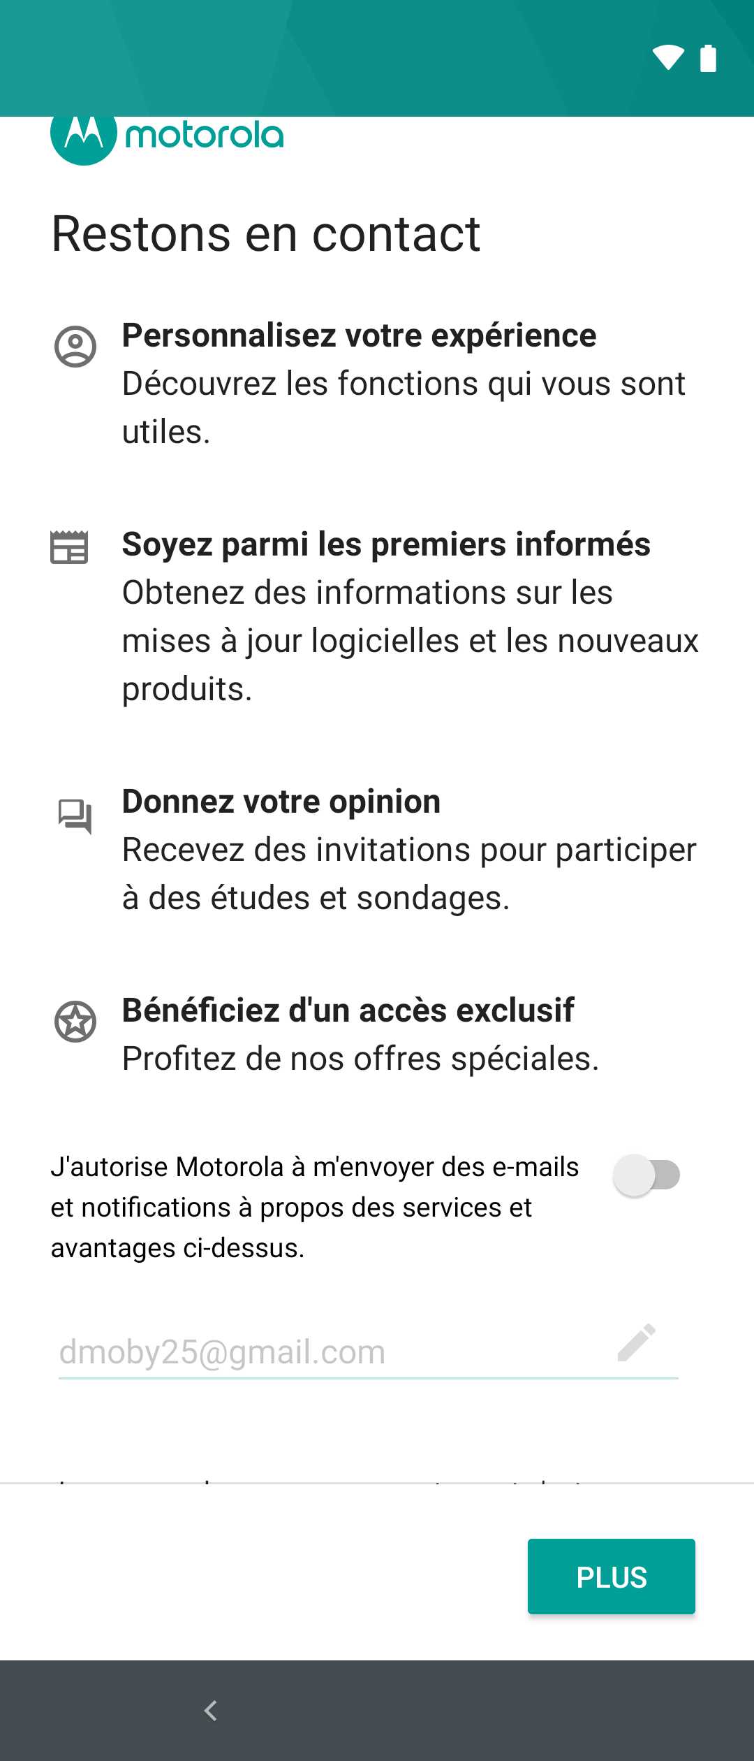Tap the pencil icon to edit email
The image size is (754, 1761).
(x=637, y=1342)
